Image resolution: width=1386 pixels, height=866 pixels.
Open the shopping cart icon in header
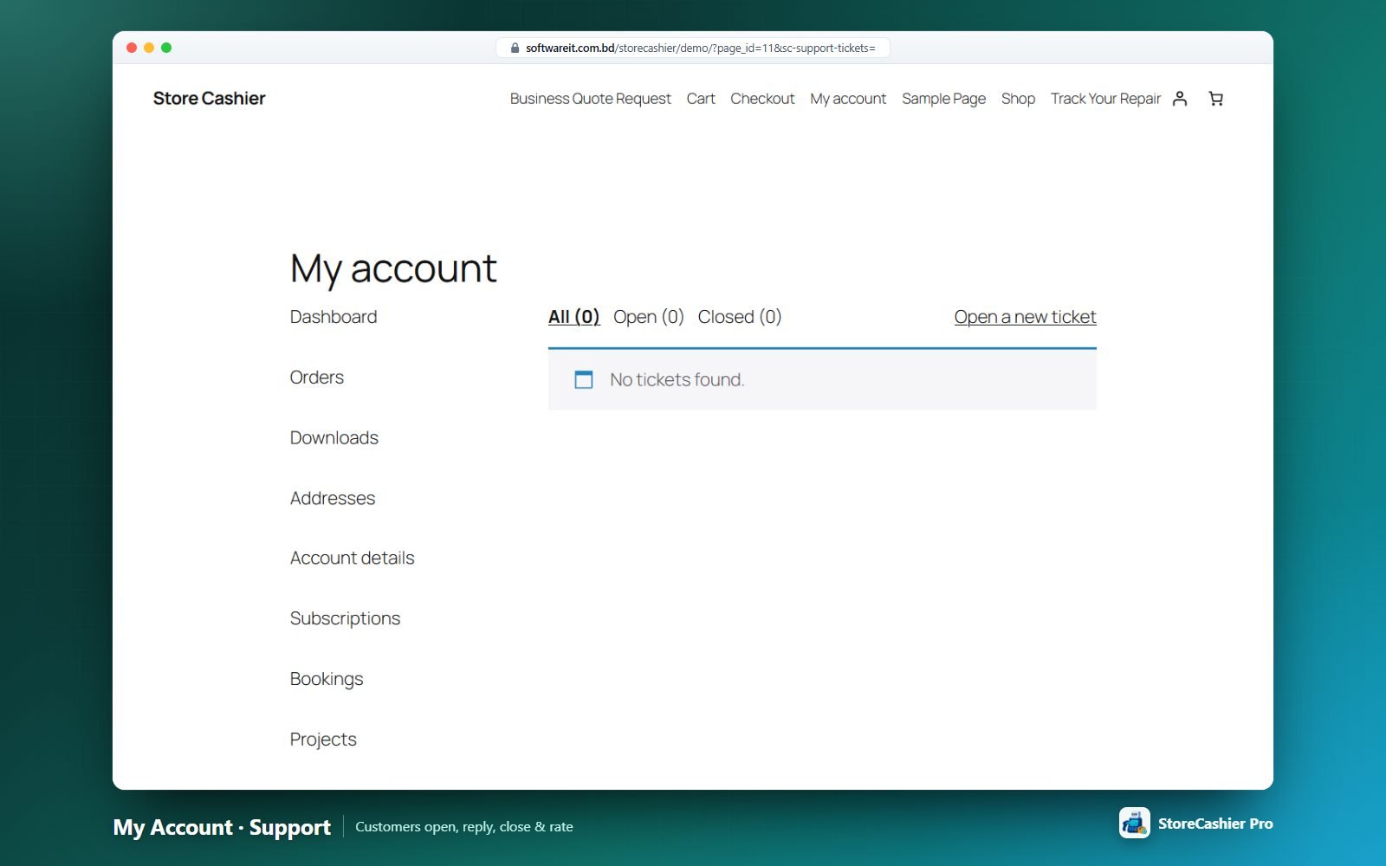point(1216,99)
